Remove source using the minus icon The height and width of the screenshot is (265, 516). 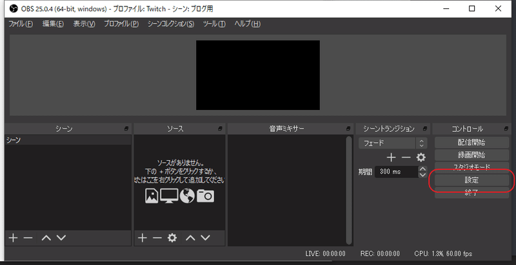tap(157, 238)
